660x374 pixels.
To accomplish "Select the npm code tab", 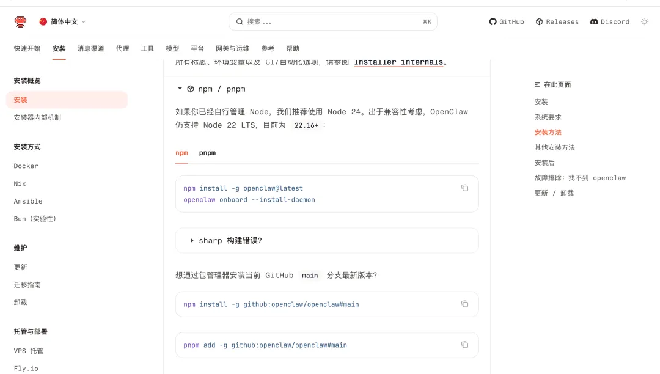I will point(182,153).
